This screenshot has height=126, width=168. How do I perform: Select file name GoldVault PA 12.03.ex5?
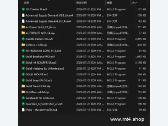40,98
